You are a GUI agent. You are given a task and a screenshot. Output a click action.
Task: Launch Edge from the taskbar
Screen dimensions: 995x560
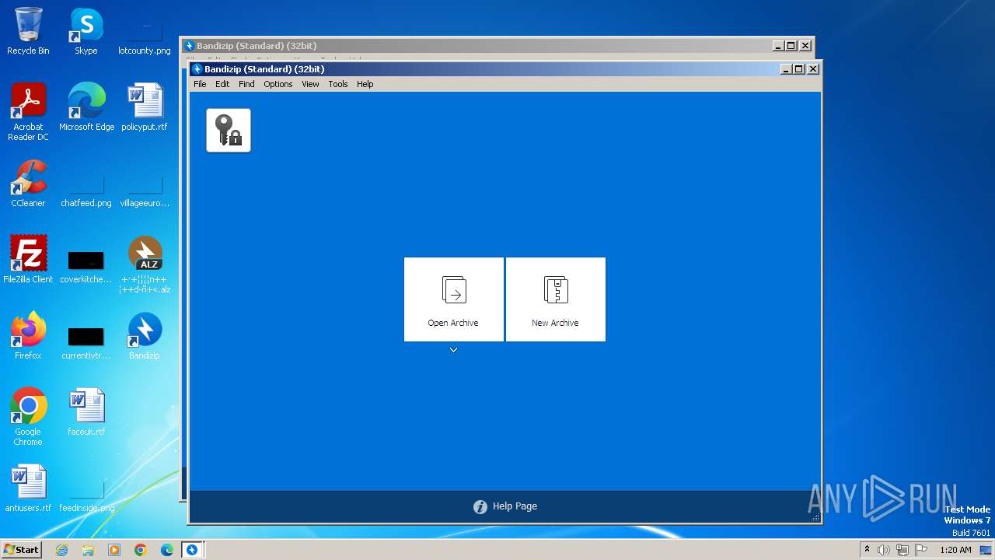pyautogui.click(x=167, y=550)
